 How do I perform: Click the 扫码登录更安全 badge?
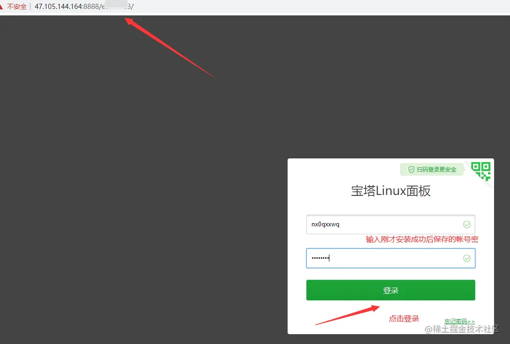tap(432, 170)
